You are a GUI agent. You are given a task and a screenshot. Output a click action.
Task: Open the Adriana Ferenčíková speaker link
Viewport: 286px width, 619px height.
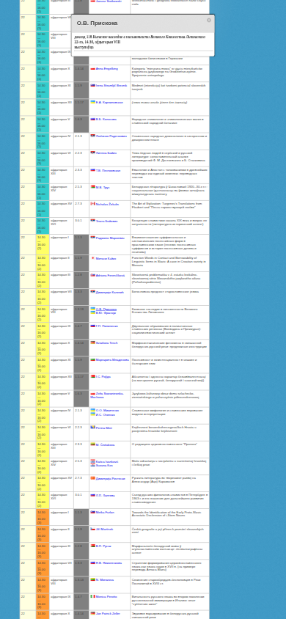click(111, 276)
